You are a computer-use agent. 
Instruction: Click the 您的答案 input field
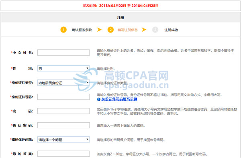63,154
